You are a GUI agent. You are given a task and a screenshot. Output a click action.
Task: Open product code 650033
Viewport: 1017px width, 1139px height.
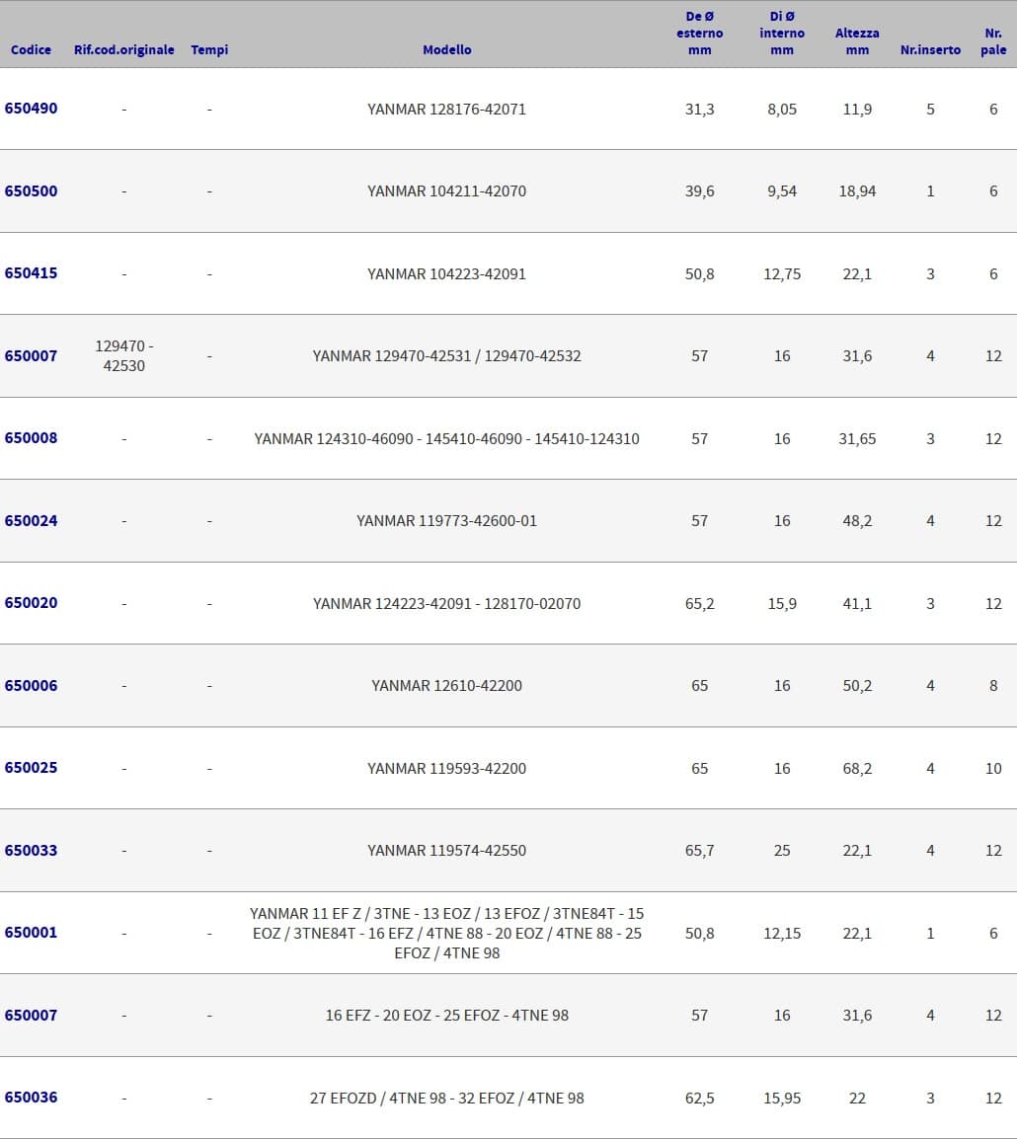coord(32,851)
